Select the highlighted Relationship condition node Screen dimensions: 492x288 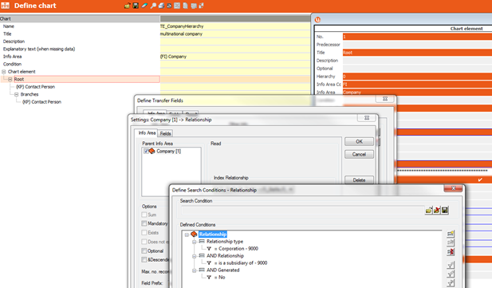click(213, 235)
